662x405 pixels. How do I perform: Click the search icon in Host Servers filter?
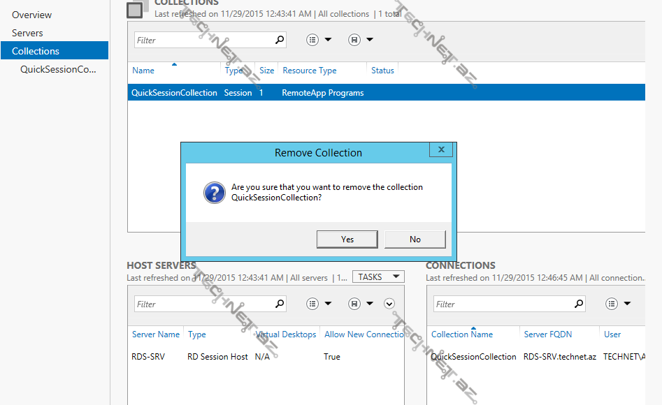point(280,304)
